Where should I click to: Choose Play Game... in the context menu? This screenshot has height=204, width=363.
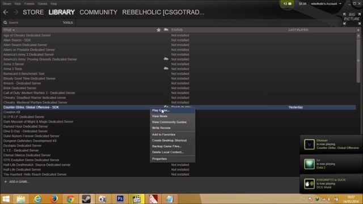click(172, 110)
